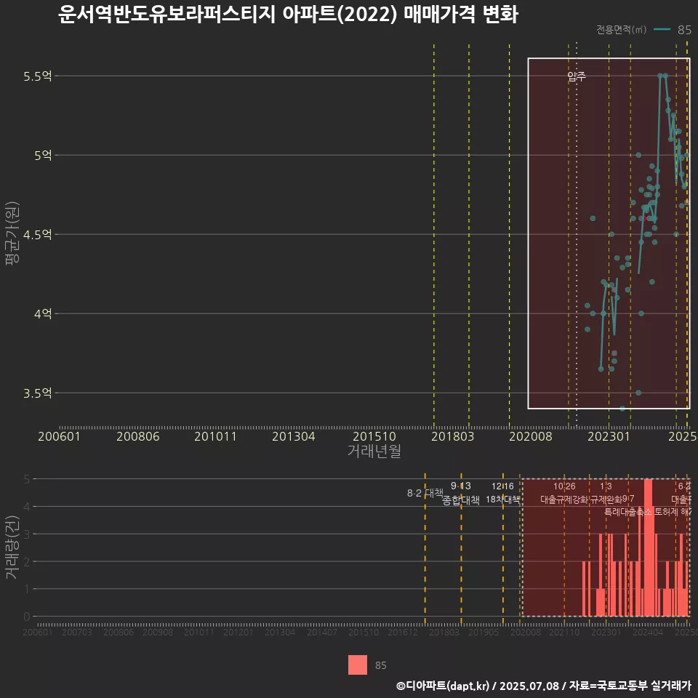Click the volume axis value 2
Screen dimensions: 698x698
point(27,561)
